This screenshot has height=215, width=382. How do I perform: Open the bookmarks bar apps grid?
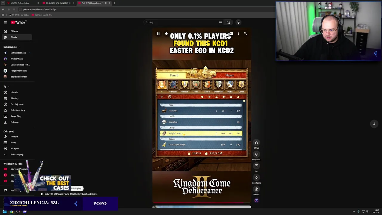pos(3,15)
